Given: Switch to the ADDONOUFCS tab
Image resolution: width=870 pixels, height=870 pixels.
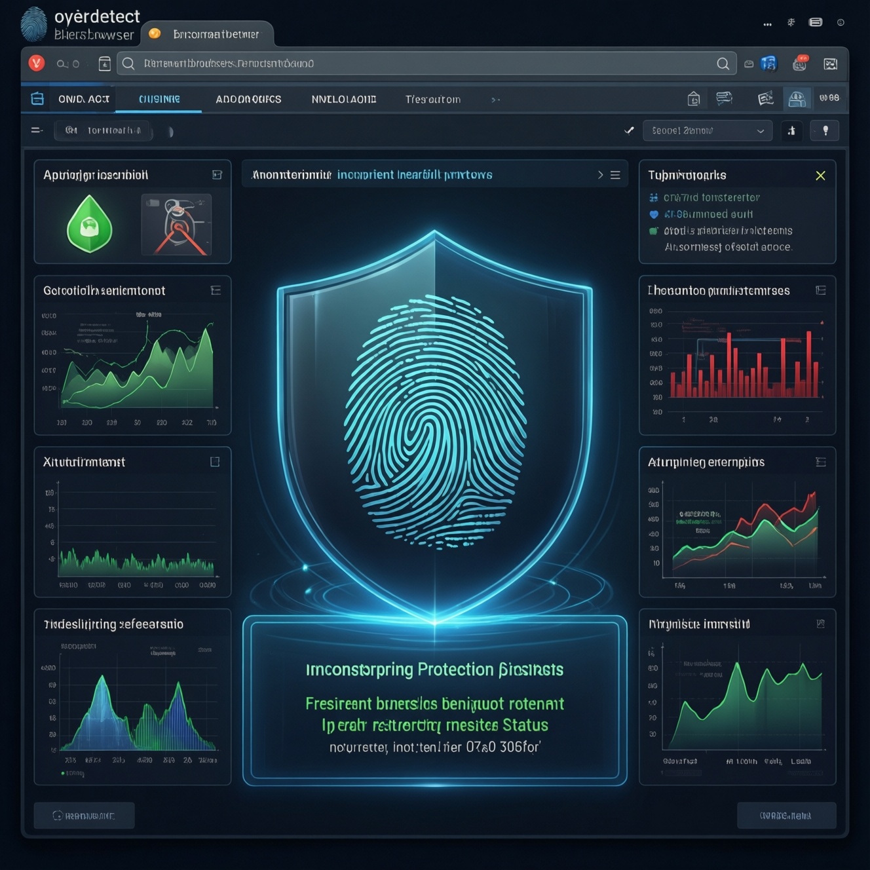Looking at the screenshot, I should tap(248, 100).
